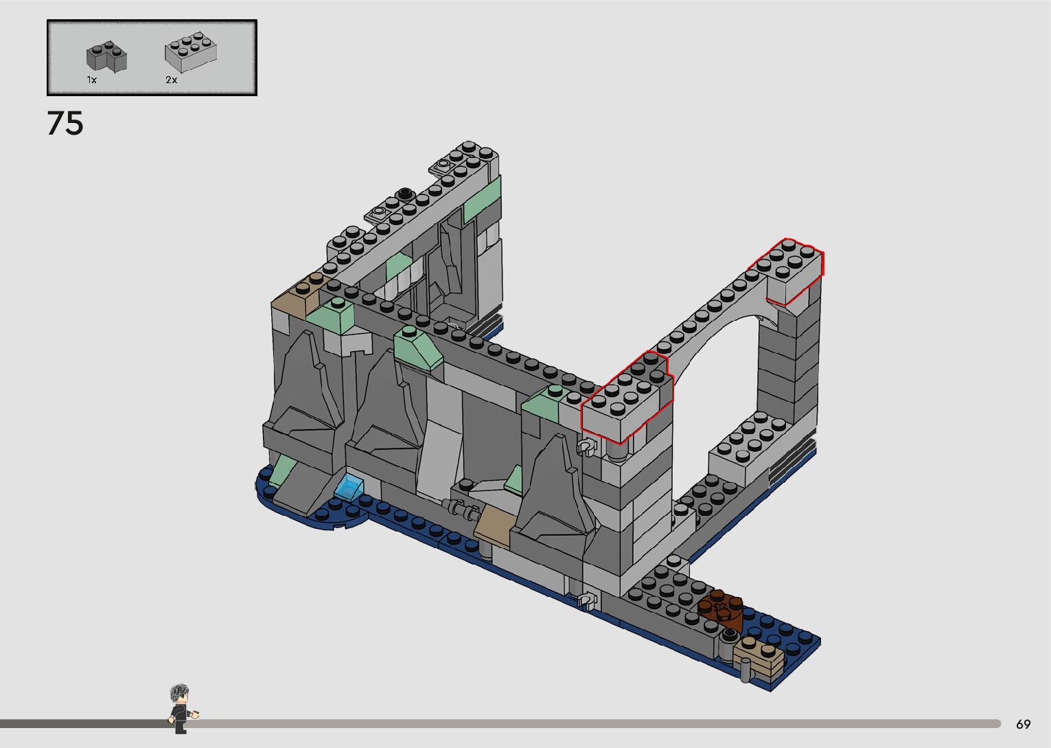Click the light gray 2x3 brick in parts box
Screen dimensions: 1051x748
coord(190,53)
